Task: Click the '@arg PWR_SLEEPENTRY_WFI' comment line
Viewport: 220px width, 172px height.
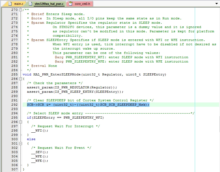Action: pyautogui.click(x=122, y=57)
